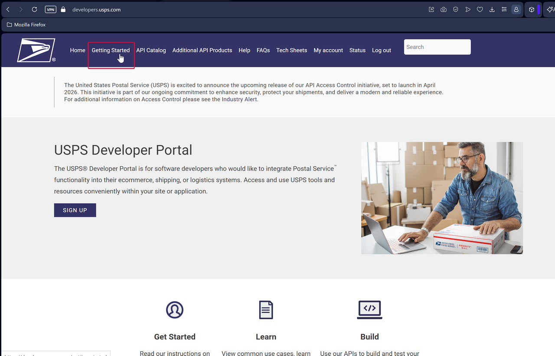Click the SIGN UP button
The height and width of the screenshot is (356, 555).
tap(75, 210)
